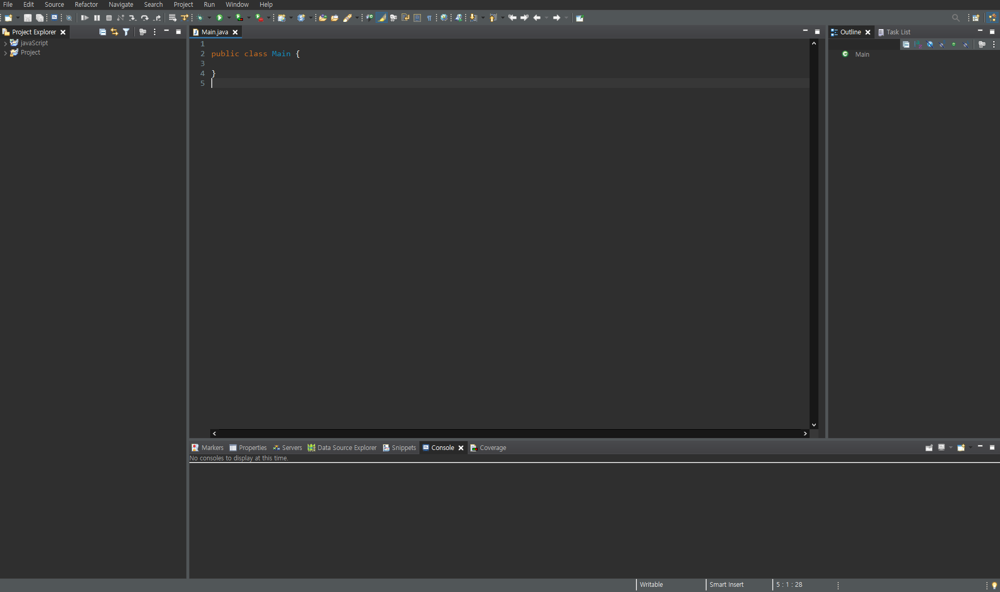Launch Debug with the bug icon

[200, 18]
